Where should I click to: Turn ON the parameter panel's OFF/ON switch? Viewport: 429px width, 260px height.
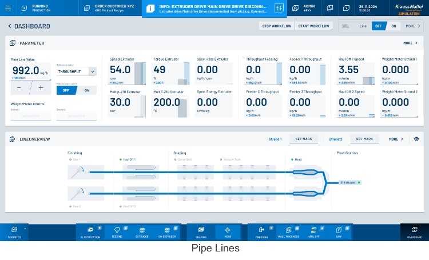pos(87,90)
